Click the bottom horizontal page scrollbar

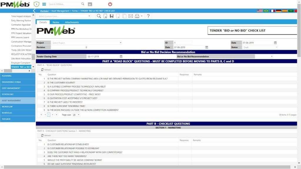click(147, 167)
